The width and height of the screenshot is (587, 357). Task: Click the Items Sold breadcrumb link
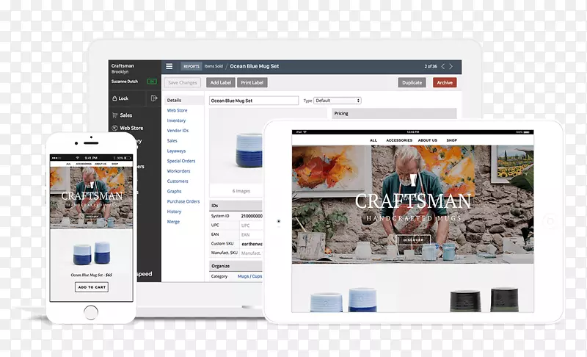click(214, 66)
